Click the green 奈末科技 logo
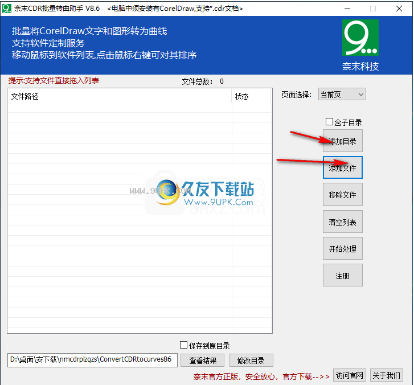 coord(360,38)
